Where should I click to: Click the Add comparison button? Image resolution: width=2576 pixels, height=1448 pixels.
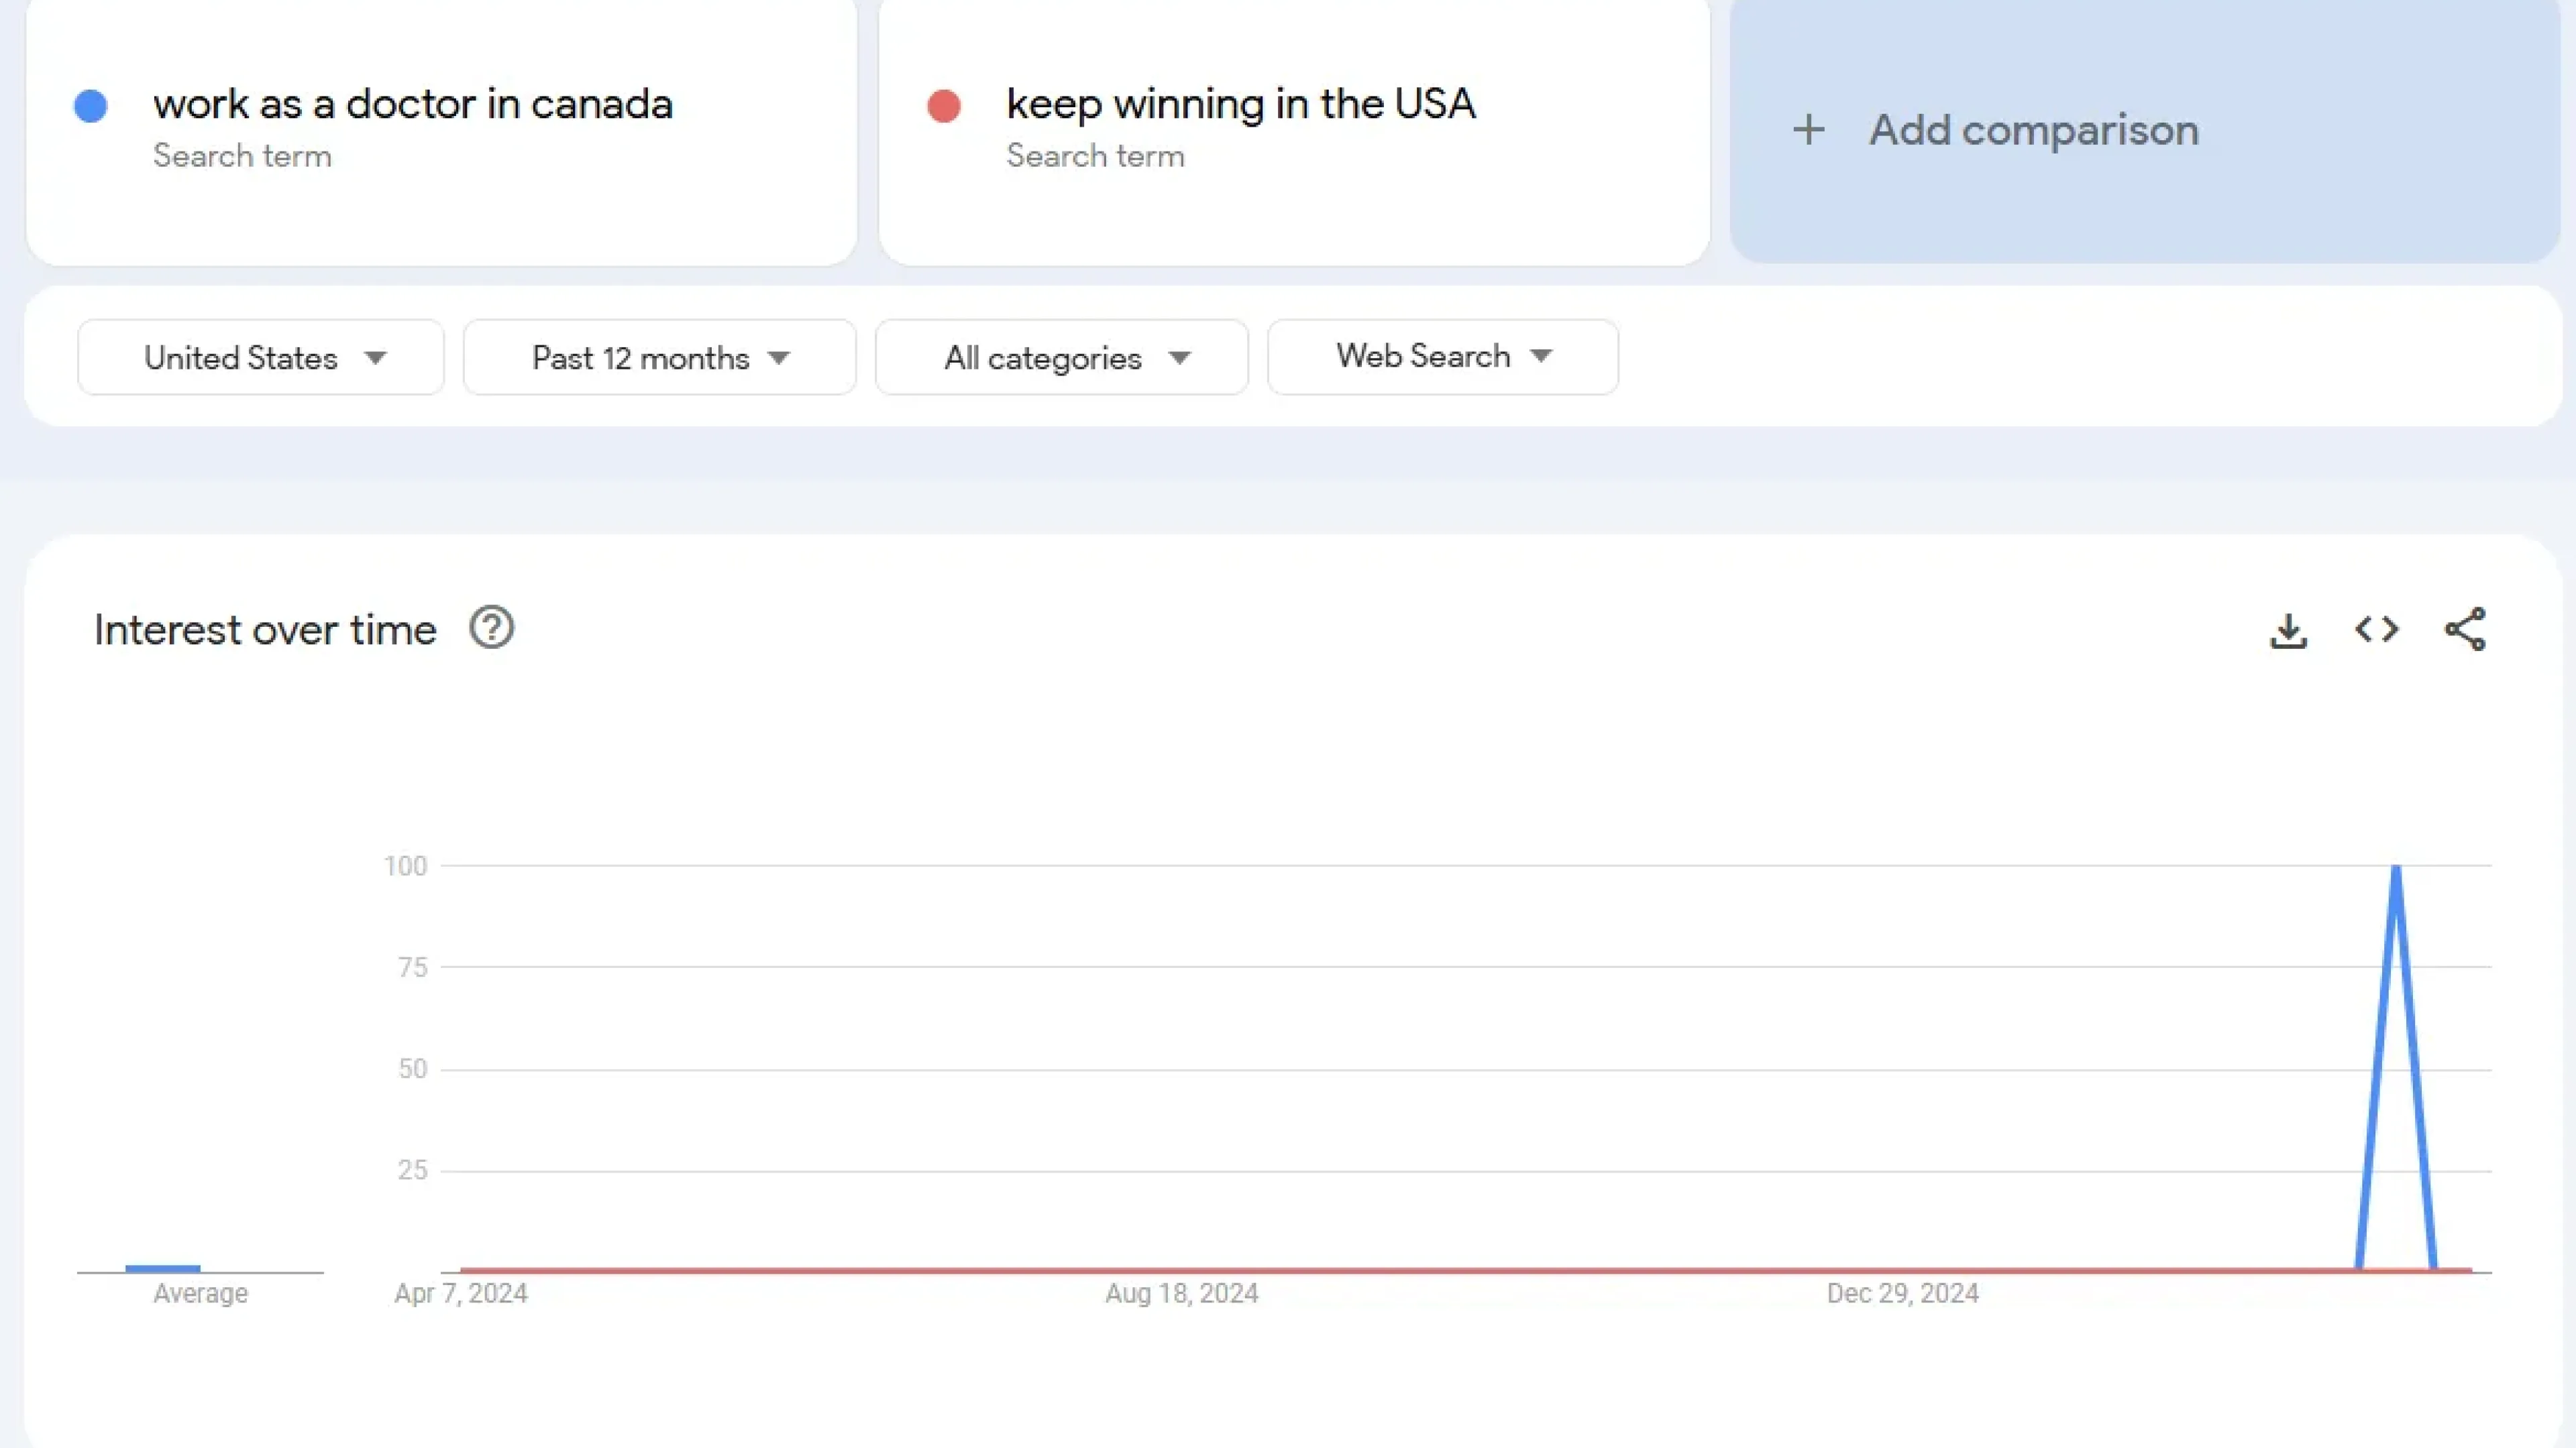click(2145, 130)
